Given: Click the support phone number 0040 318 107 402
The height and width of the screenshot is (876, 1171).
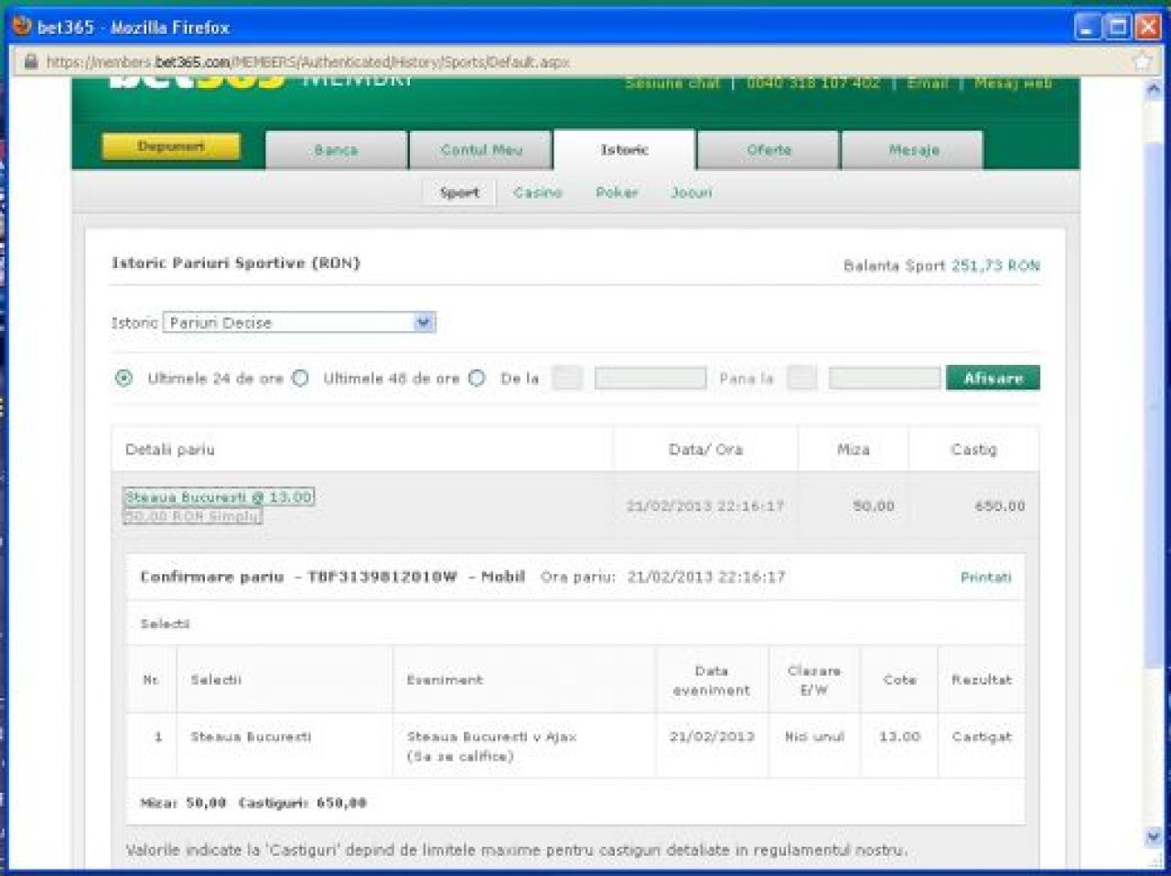Looking at the screenshot, I should pyautogui.click(x=813, y=83).
